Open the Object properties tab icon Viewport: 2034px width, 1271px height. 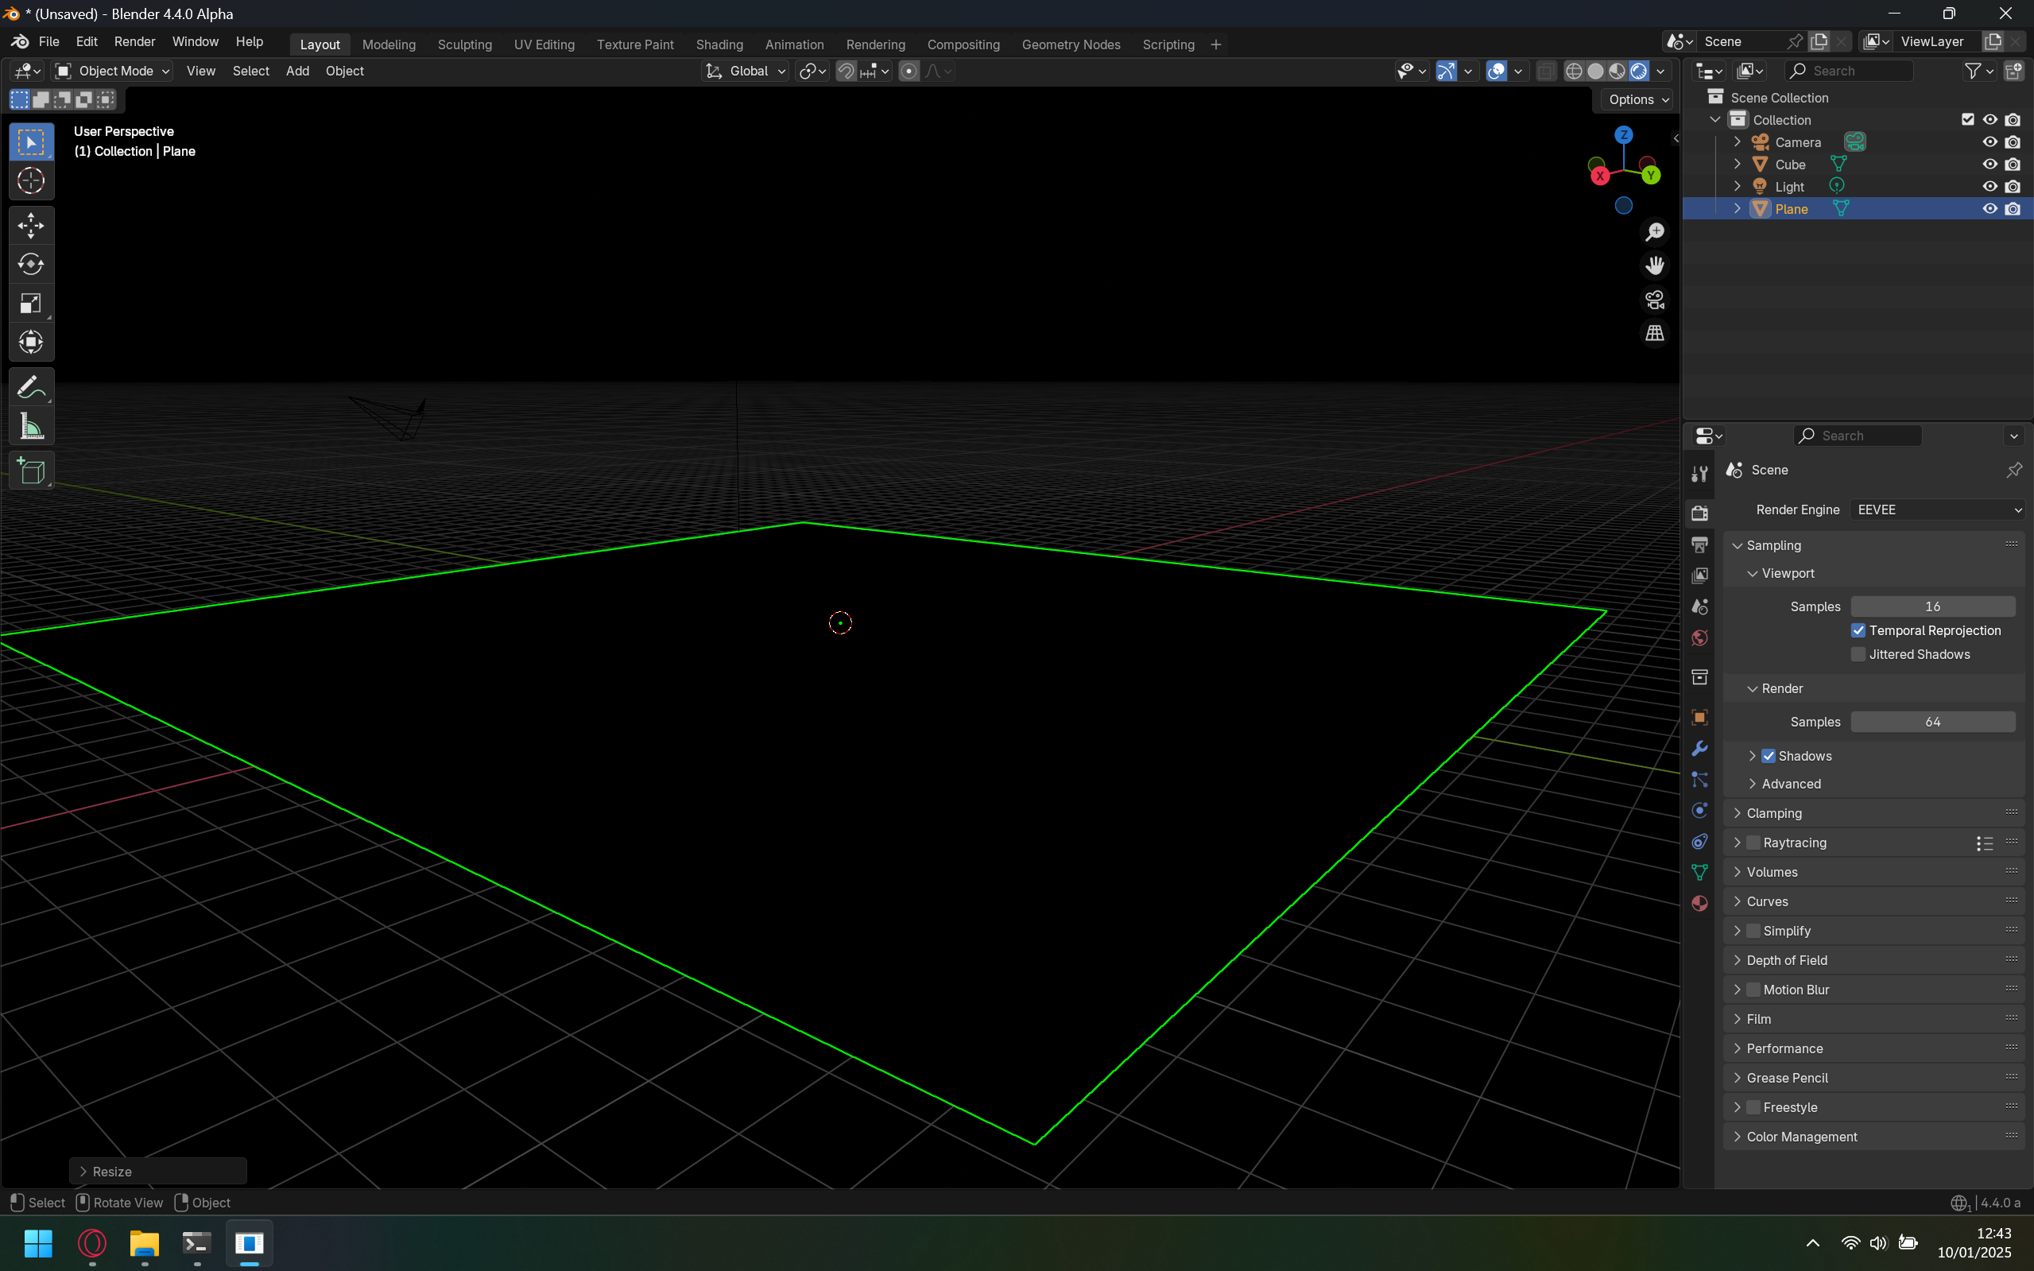click(1699, 717)
